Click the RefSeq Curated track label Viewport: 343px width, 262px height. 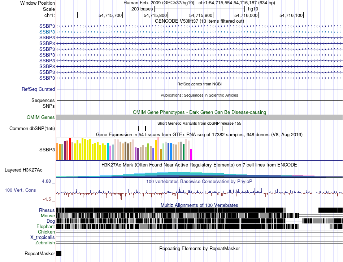pyautogui.click(x=38, y=89)
